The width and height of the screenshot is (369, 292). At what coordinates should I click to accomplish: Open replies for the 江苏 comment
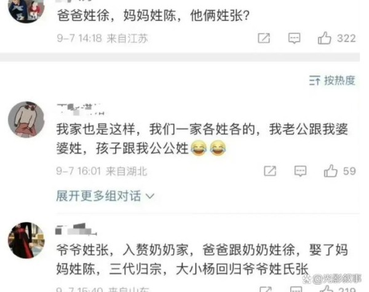(x=294, y=38)
